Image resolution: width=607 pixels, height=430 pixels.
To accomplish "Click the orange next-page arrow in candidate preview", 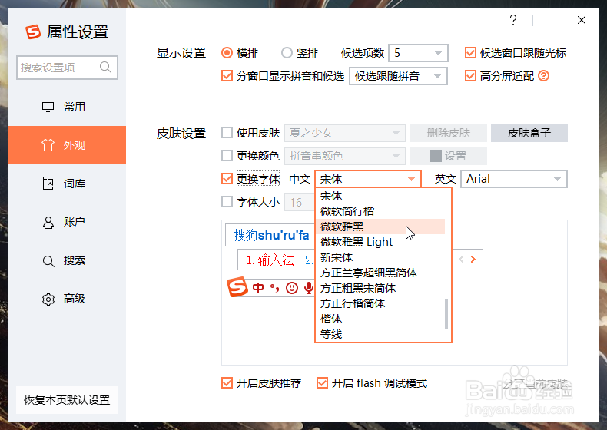I will [x=473, y=260].
